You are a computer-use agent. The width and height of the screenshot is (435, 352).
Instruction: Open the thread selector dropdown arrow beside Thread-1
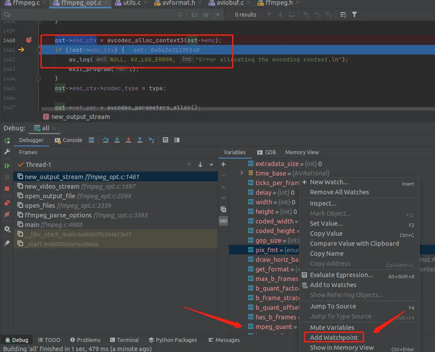211,165
